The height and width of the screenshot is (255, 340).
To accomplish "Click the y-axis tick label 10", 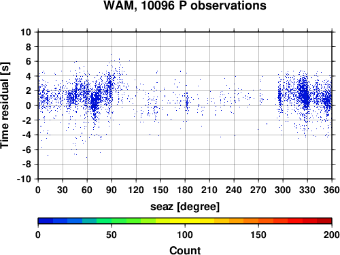I will pos(26,32).
